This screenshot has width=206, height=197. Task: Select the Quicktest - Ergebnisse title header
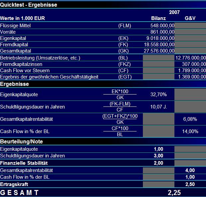(29, 5)
